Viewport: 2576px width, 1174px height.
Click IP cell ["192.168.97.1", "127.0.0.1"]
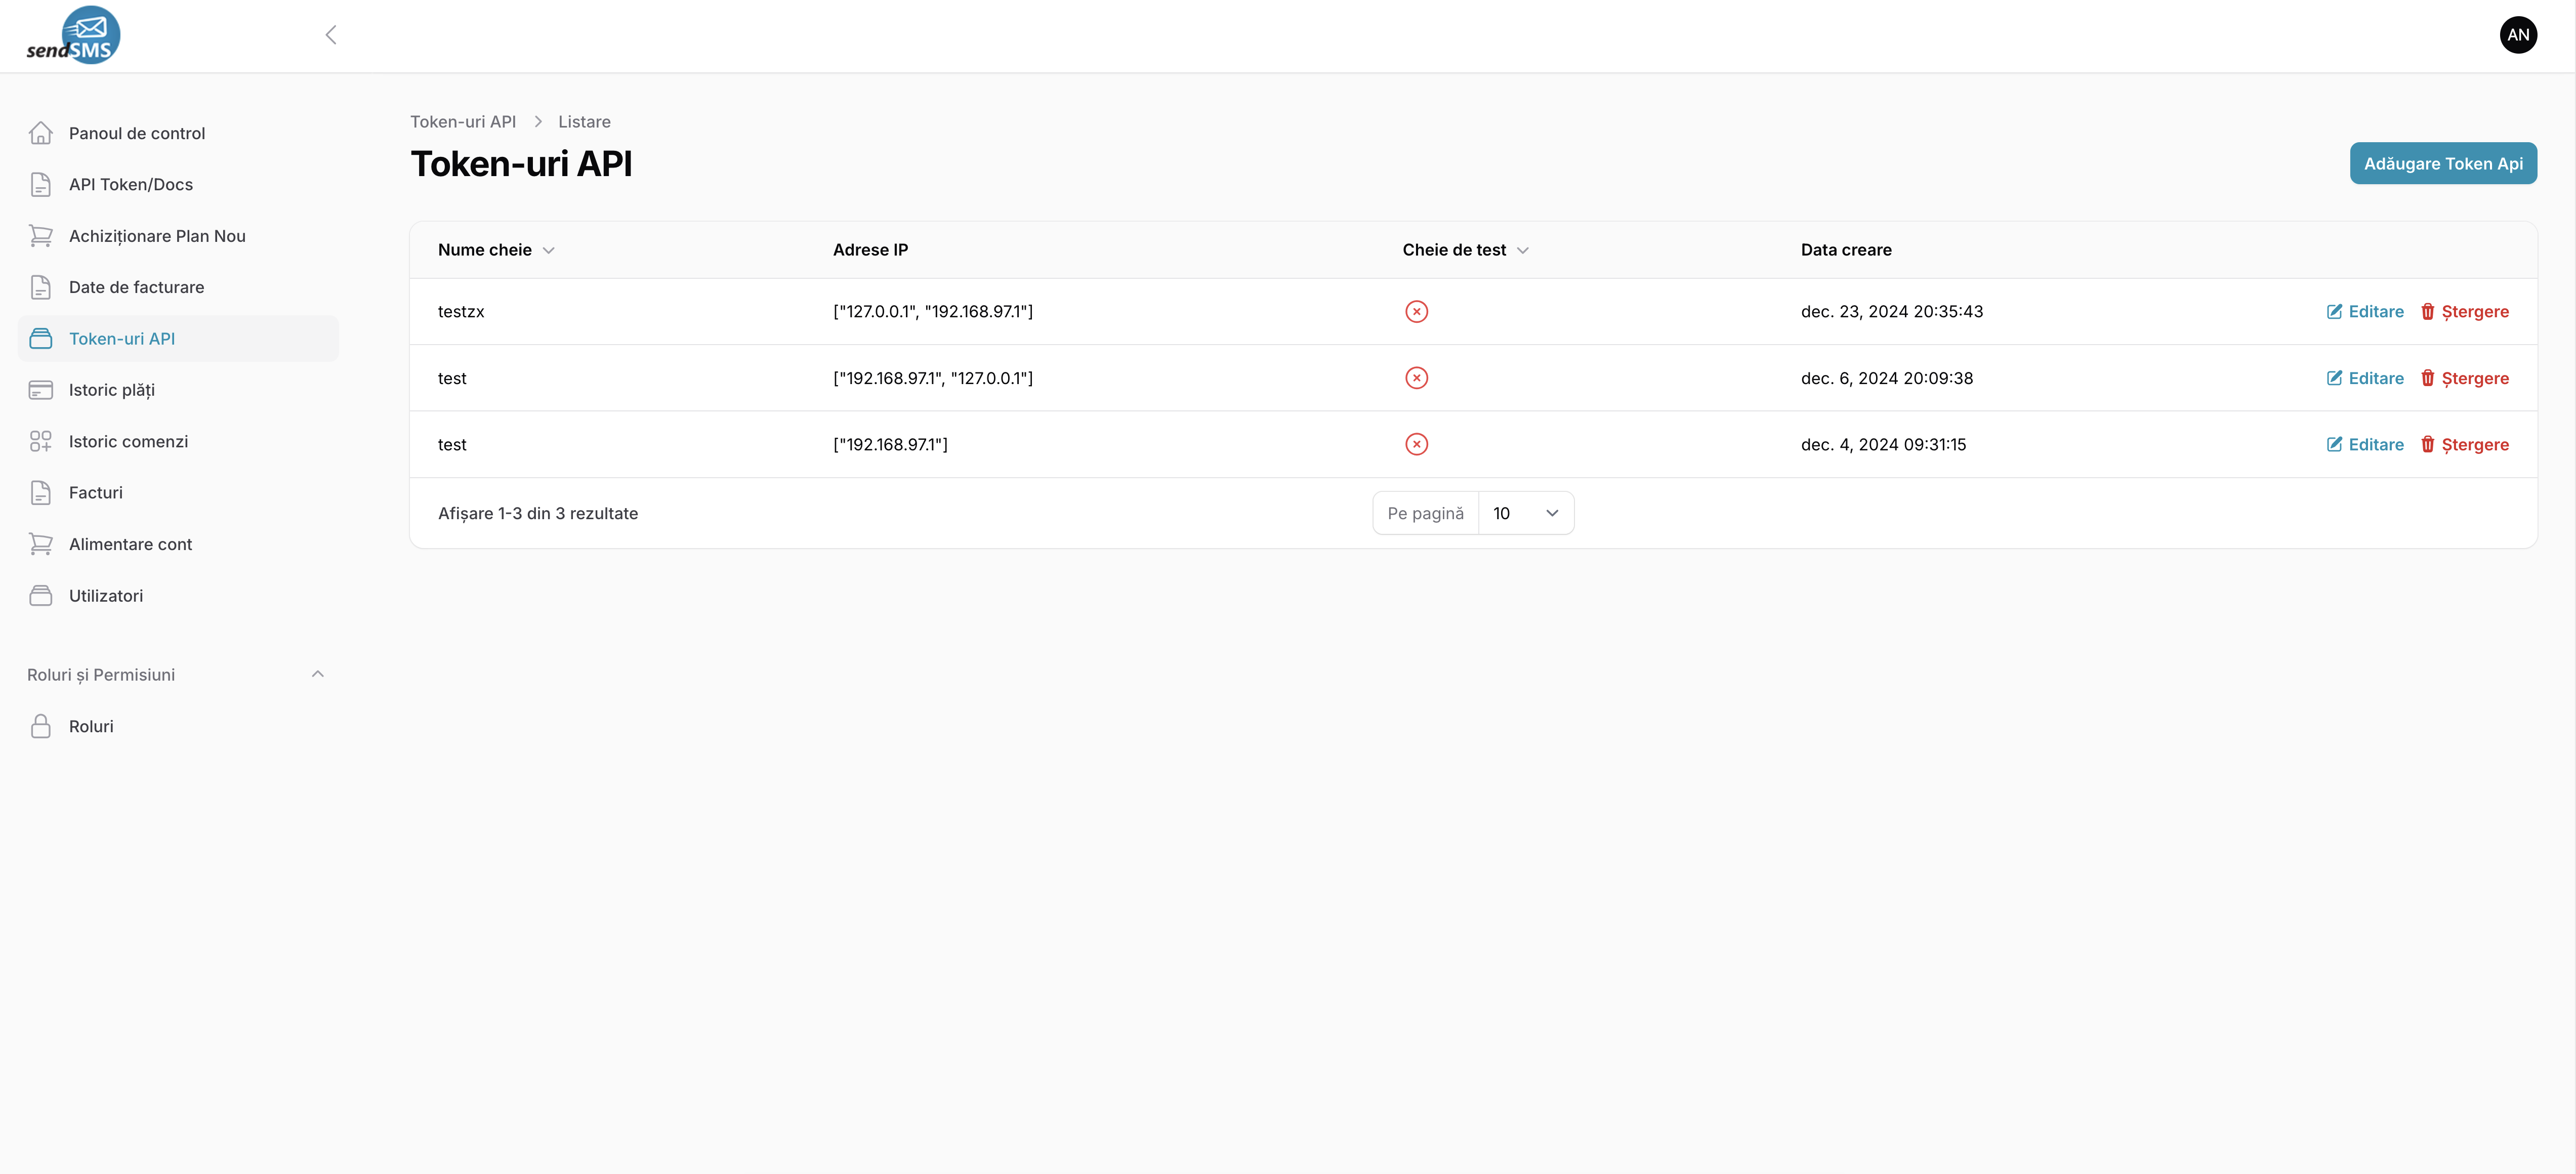(933, 378)
